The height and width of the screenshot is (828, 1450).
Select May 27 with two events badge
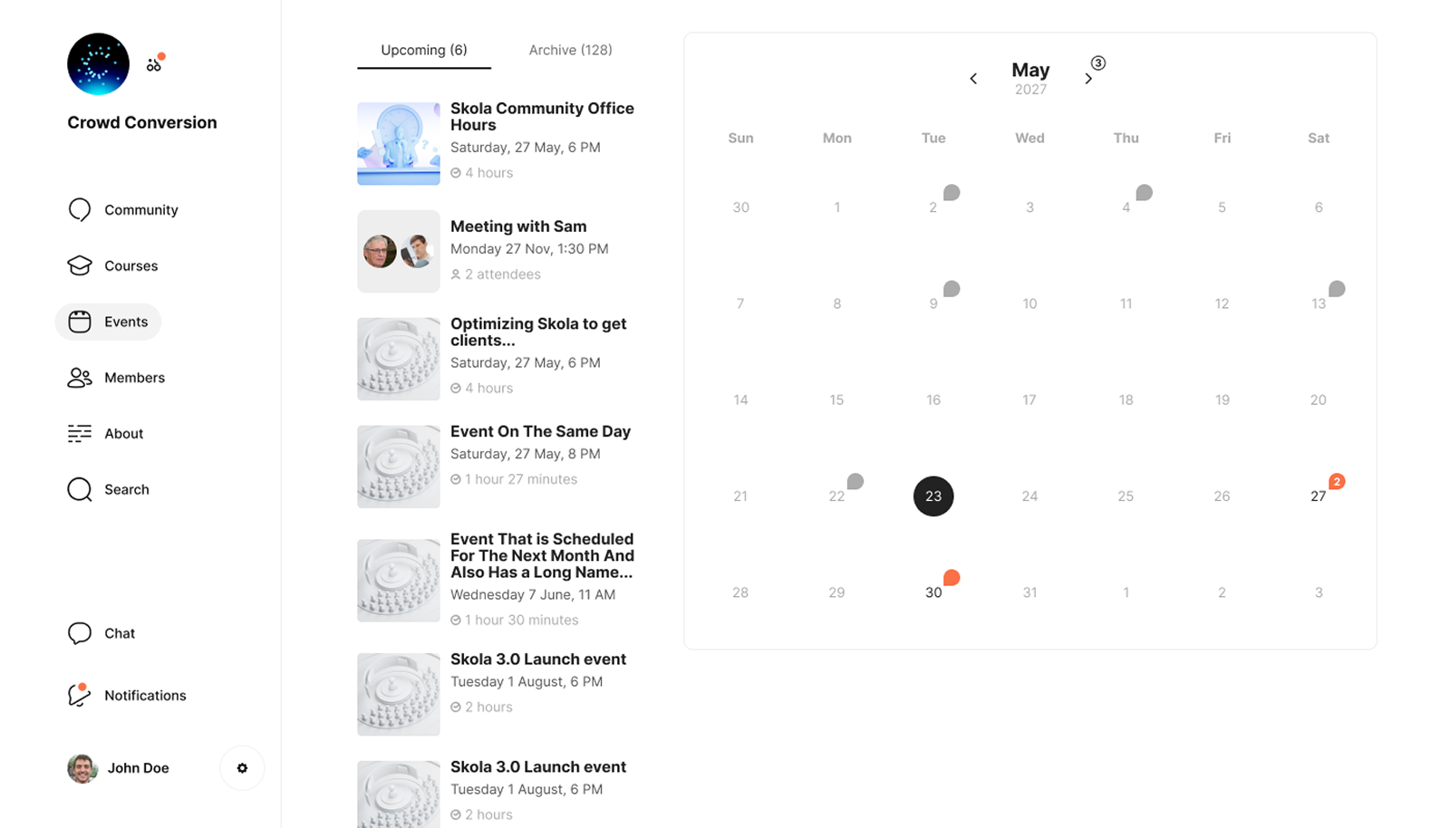click(1318, 496)
